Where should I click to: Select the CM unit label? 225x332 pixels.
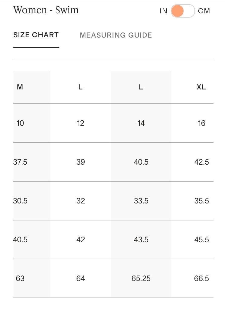[204, 11]
